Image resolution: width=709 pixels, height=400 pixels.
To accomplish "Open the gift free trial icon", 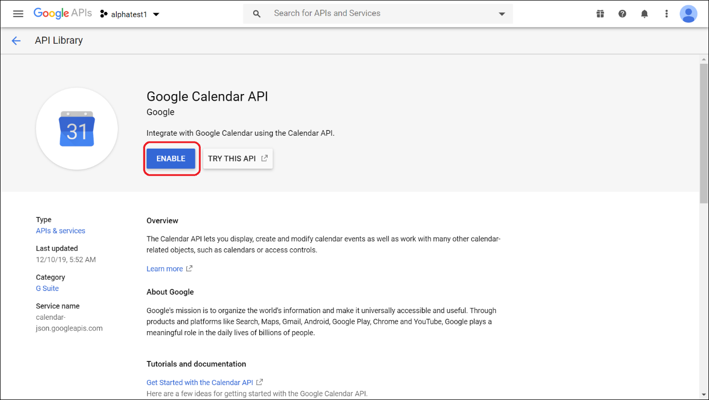I will point(600,14).
